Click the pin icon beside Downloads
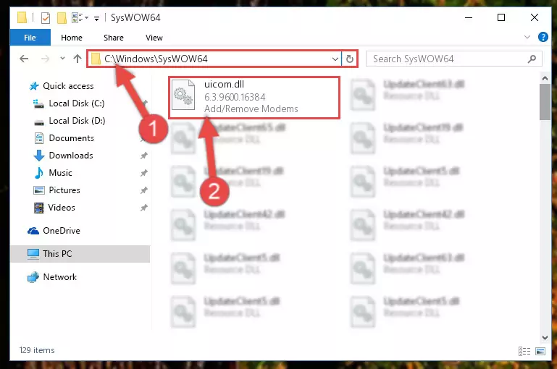The image size is (557, 369). pyautogui.click(x=143, y=156)
